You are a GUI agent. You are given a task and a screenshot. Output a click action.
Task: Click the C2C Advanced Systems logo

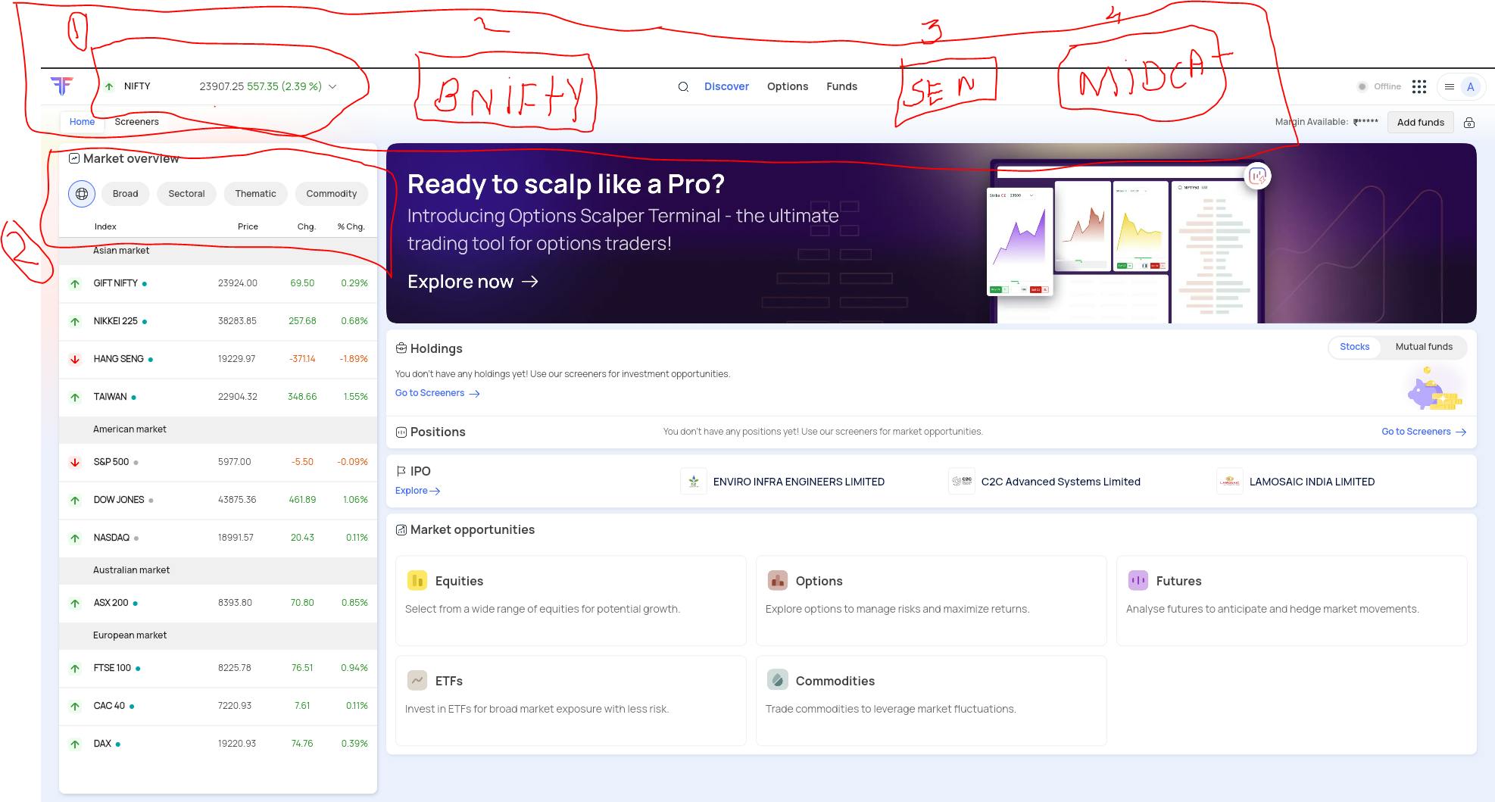962,482
